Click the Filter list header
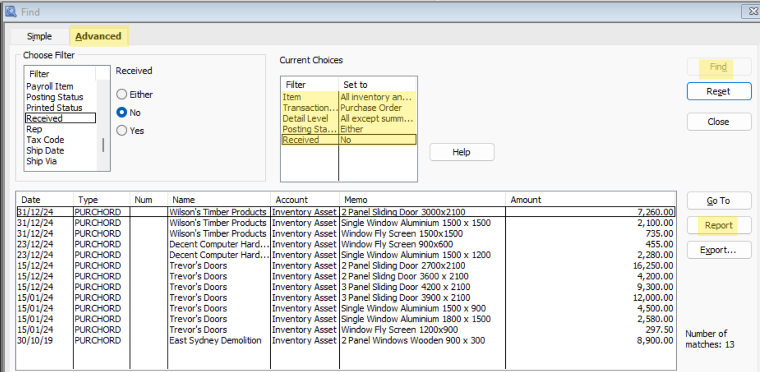 60,73
